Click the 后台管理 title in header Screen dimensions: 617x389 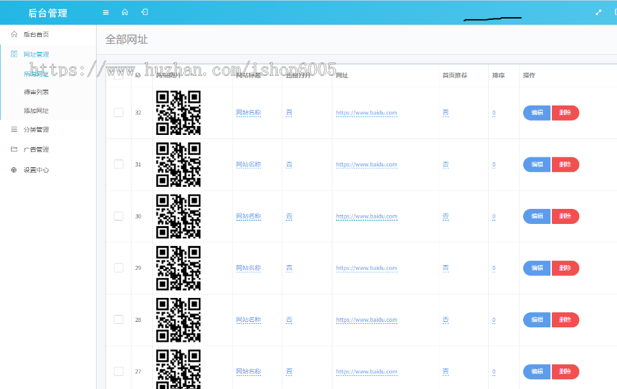tap(48, 13)
